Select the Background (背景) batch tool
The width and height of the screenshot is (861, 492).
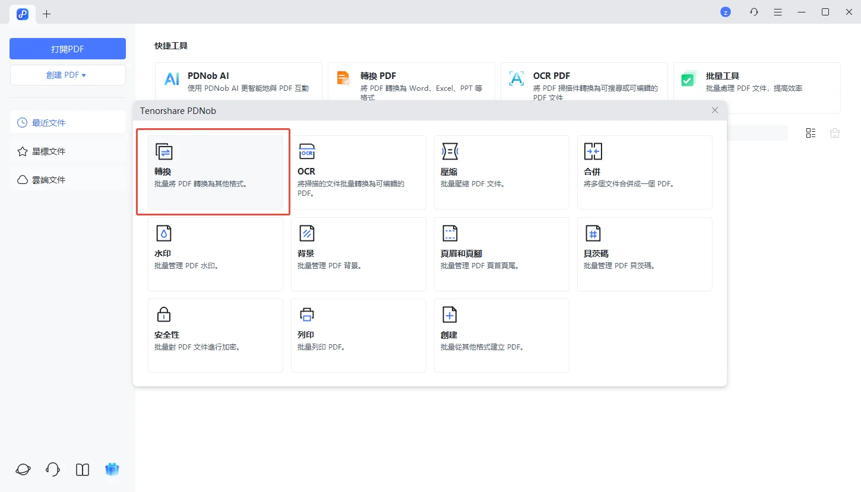[x=358, y=254]
